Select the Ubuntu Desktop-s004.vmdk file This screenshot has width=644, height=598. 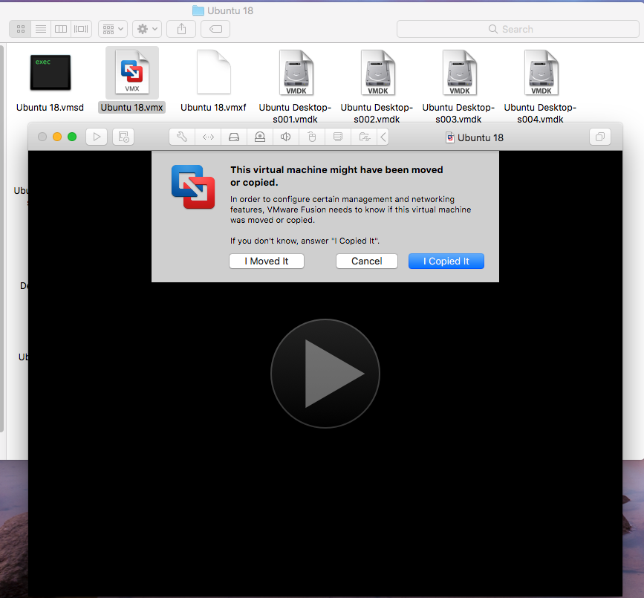pyautogui.click(x=541, y=87)
